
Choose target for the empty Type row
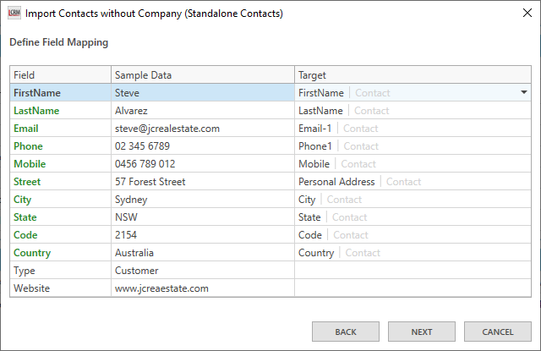413,271
